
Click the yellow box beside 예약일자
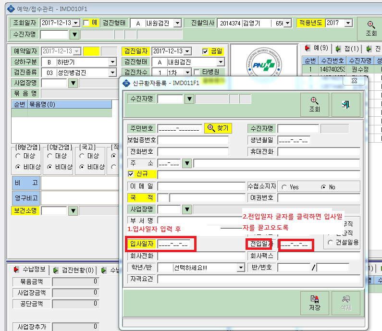point(91,51)
